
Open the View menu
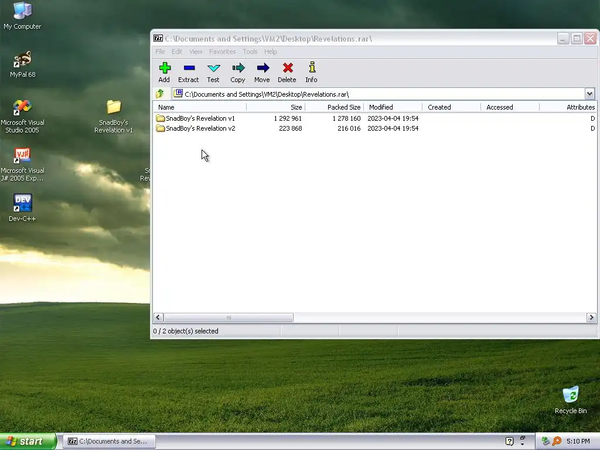click(x=196, y=52)
